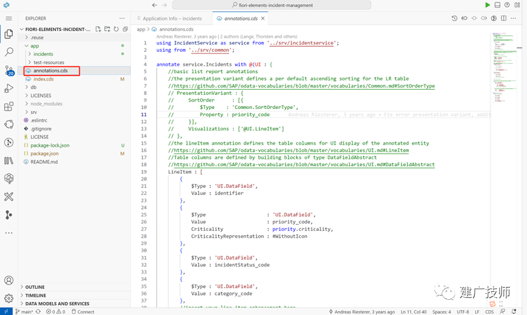527x315 pixels.
Task: Show additional views ellipsis in activity bar
Action: 9,233
